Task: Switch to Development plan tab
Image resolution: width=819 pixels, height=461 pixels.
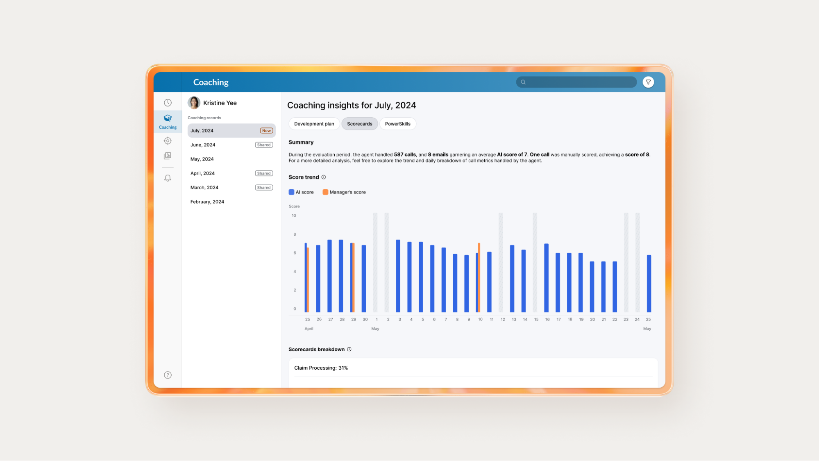Action: click(314, 124)
